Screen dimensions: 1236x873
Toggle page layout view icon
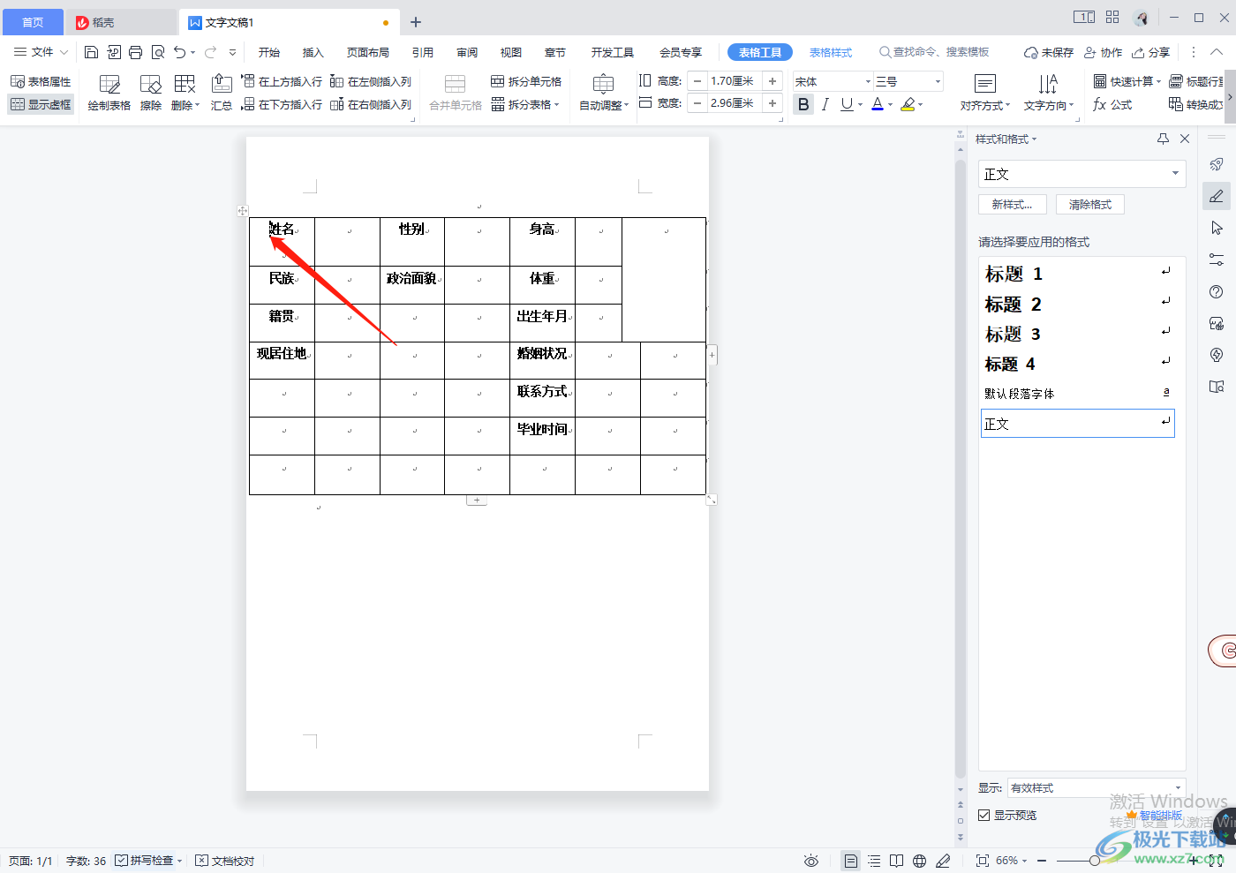[x=850, y=861]
